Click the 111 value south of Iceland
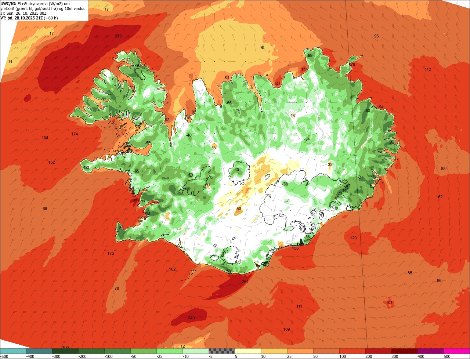The width and height of the screenshot is (470, 359). (x=299, y=306)
